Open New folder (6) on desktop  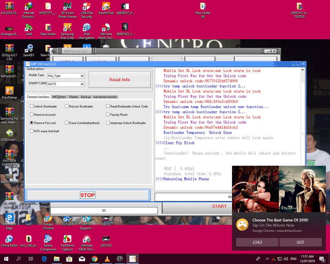(203, 10)
